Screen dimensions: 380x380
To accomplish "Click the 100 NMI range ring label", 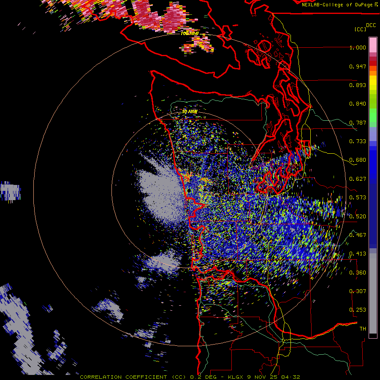I will pos(190,33).
